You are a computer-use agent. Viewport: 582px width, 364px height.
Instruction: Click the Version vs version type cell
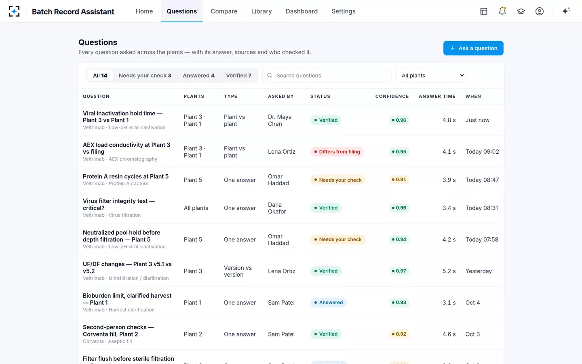pyautogui.click(x=238, y=271)
